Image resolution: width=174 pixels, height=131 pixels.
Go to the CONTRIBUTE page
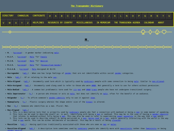click(39, 16)
